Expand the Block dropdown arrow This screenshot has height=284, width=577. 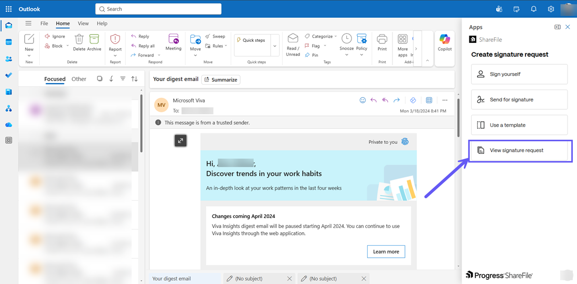(67, 46)
